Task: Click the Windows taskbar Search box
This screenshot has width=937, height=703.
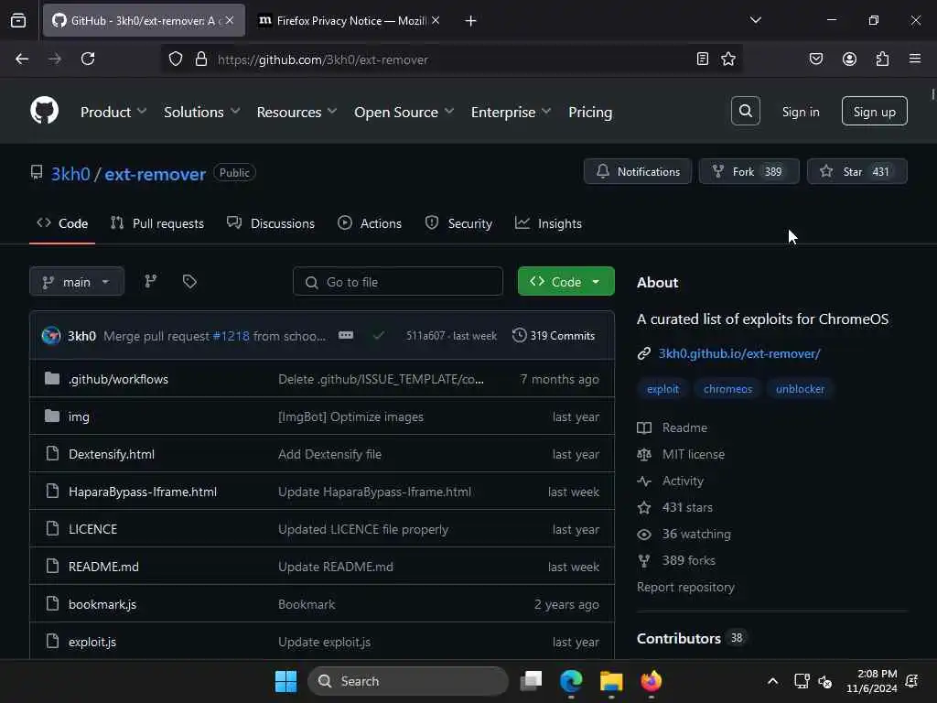Action: 407,681
